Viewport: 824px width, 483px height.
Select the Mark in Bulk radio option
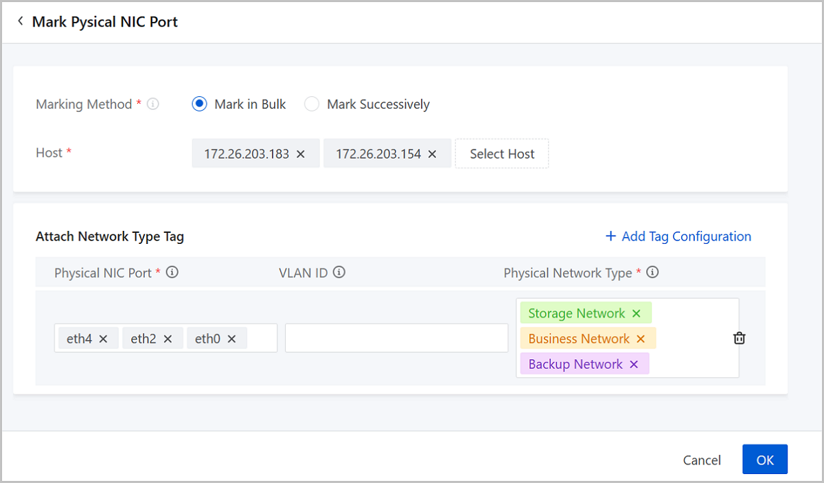coord(199,104)
